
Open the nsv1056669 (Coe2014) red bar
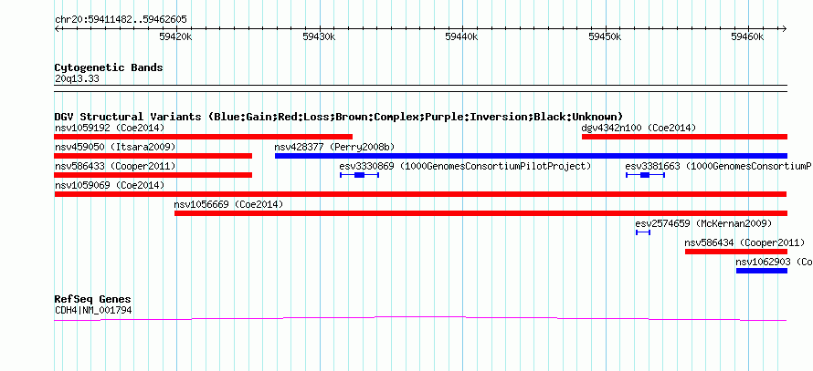pos(480,213)
